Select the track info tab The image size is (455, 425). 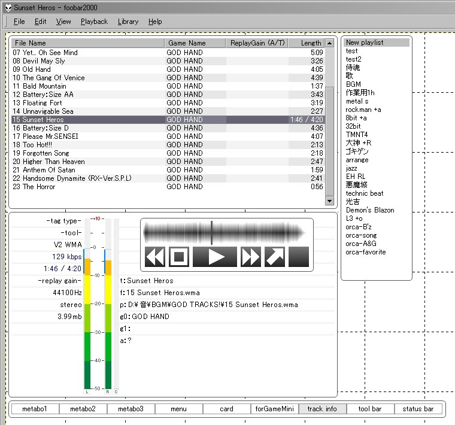(322, 409)
